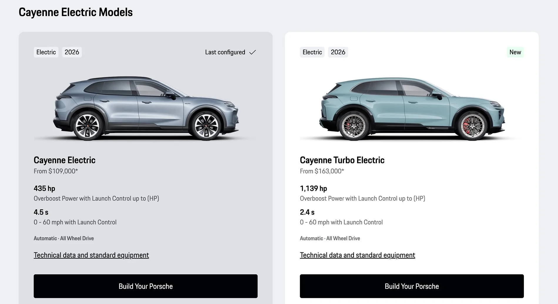The image size is (558, 304).
Task: Click the Cayenne Electric Models heading
Action: tap(75, 12)
